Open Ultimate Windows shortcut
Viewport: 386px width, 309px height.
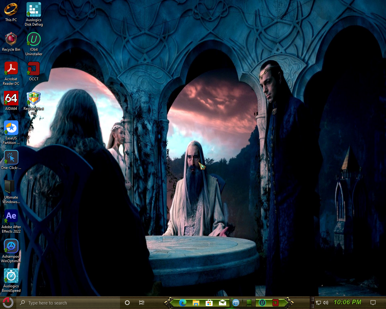(11, 192)
